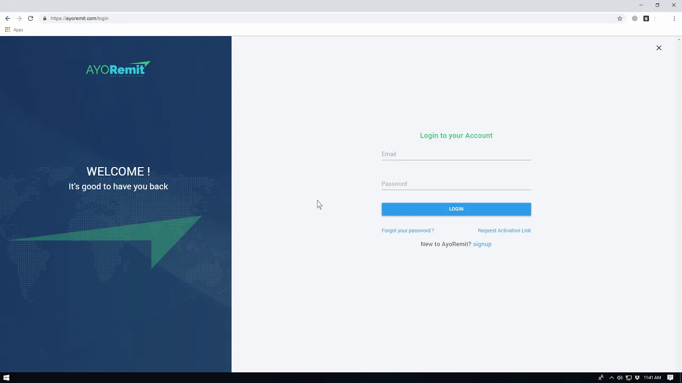This screenshot has height=383, width=682.
Task: Open the Windows Start menu
Action: pos(6,378)
